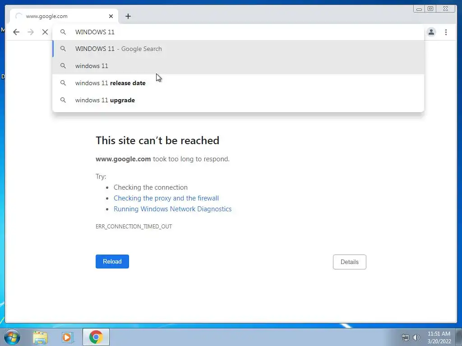
Task: Click the blue Reload button
Action: tap(112, 262)
